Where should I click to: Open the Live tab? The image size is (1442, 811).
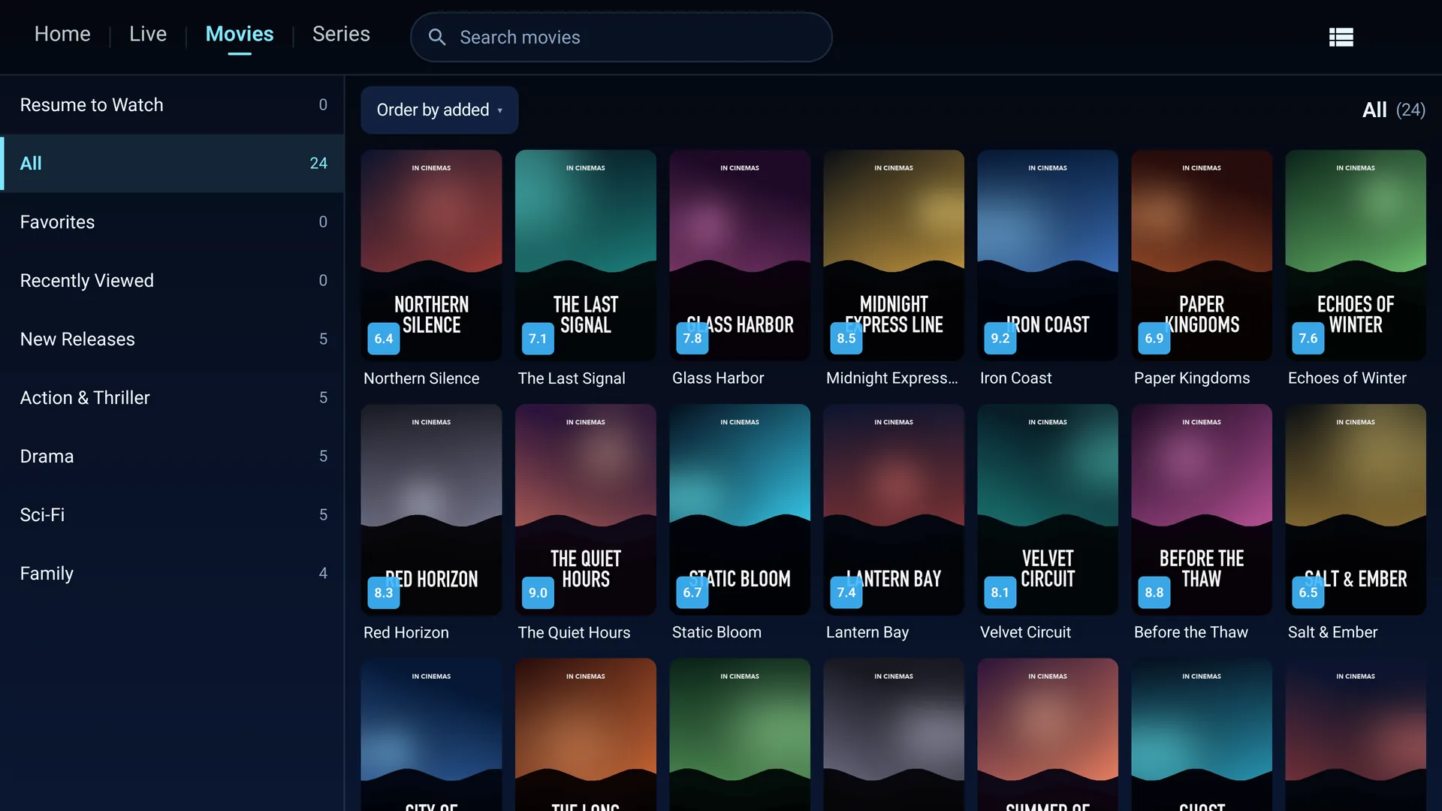[148, 34]
